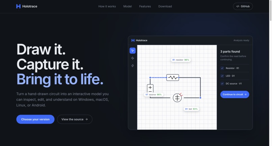272x146 pixels.
Task: Select the pointer tool in the preview toolbar
Action: (133, 51)
